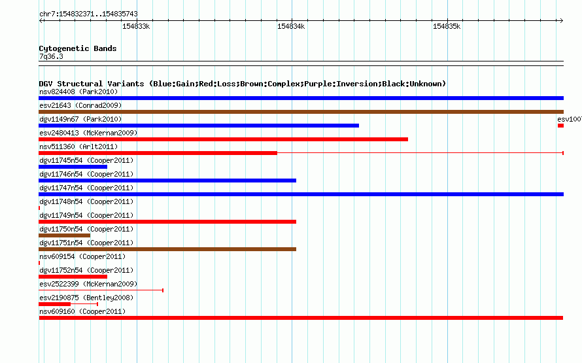582x363 pixels.
Task: Click the nsv609154 (Cooper2011) label
Action: click(82, 256)
